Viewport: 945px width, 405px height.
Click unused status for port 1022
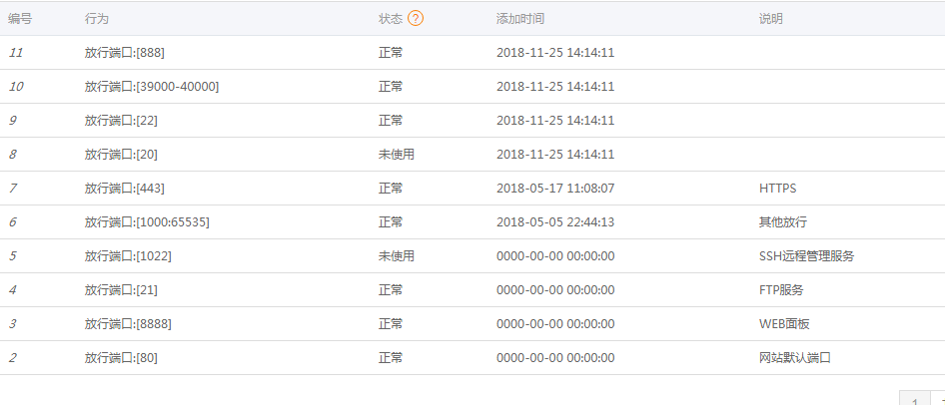(396, 256)
